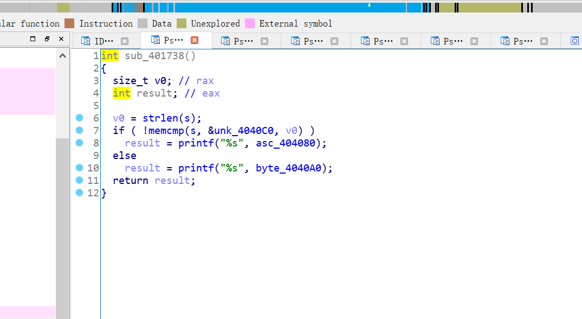Click the &unk_4040C0 reference

pyautogui.click(x=241, y=131)
